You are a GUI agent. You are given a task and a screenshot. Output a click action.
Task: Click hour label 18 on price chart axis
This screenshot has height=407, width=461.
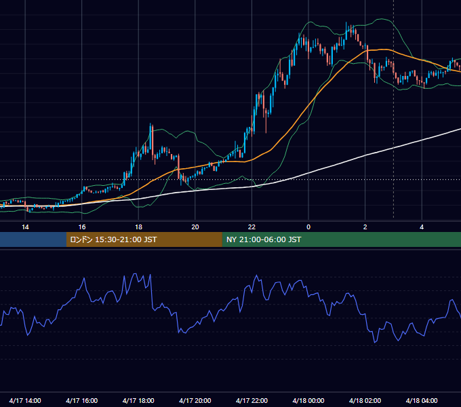tap(138, 227)
